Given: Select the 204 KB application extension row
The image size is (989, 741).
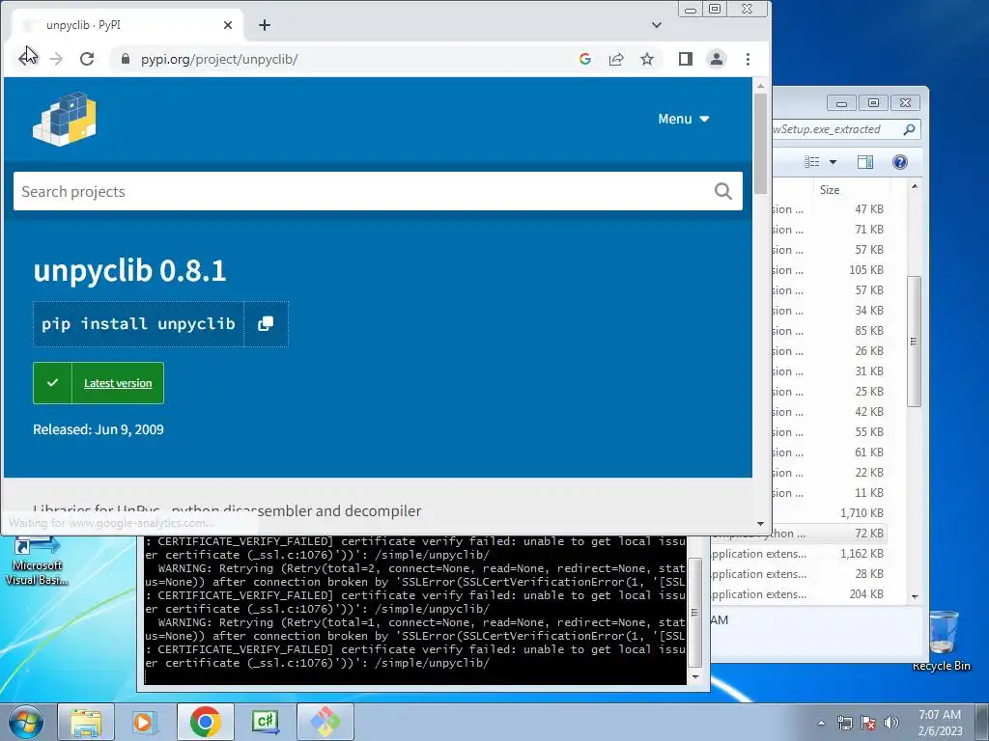Looking at the screenshot, I should tap(800, 594).
